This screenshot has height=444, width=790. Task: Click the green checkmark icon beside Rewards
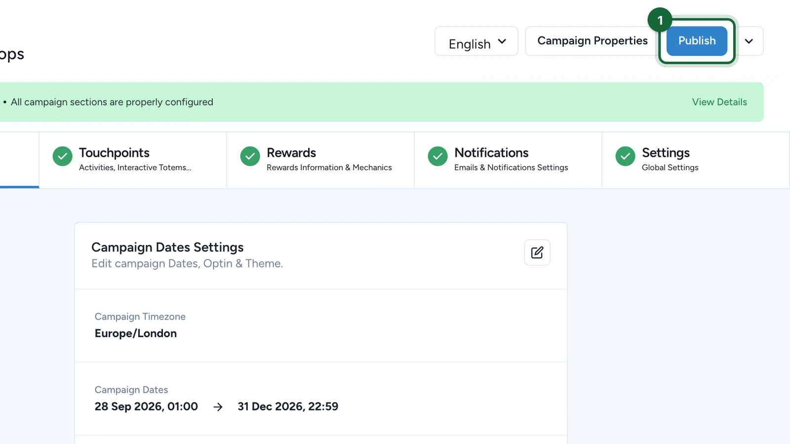tap(250, 156)
